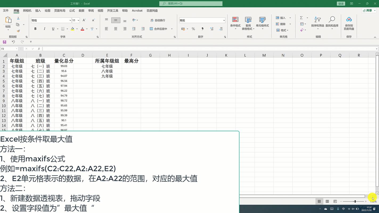Switch to the Page Layout (页面布局) tab
Image resolution: width=379 pixels, height=213 pixels.
click(x=60, y=11)
